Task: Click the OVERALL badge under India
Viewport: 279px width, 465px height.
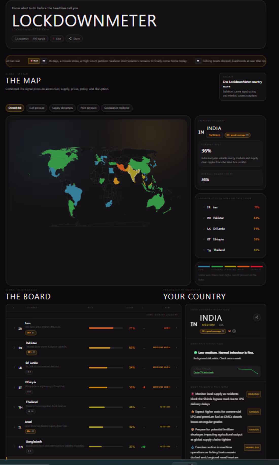Action: [214, 135]
